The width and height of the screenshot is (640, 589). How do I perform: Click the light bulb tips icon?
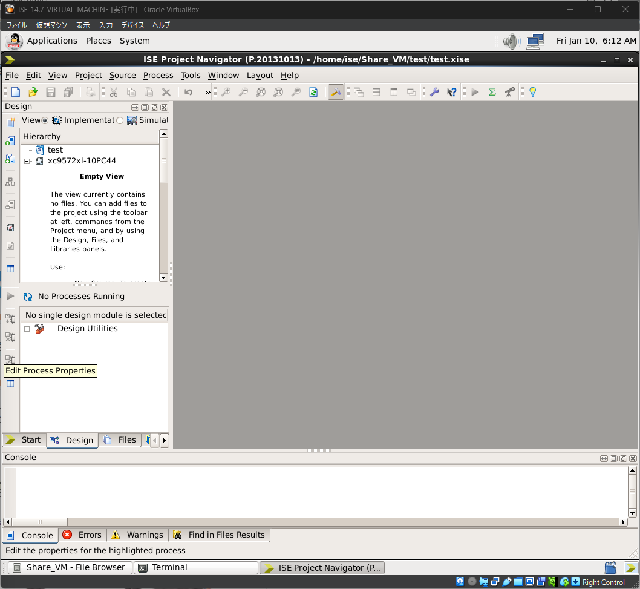pos(532,92)
